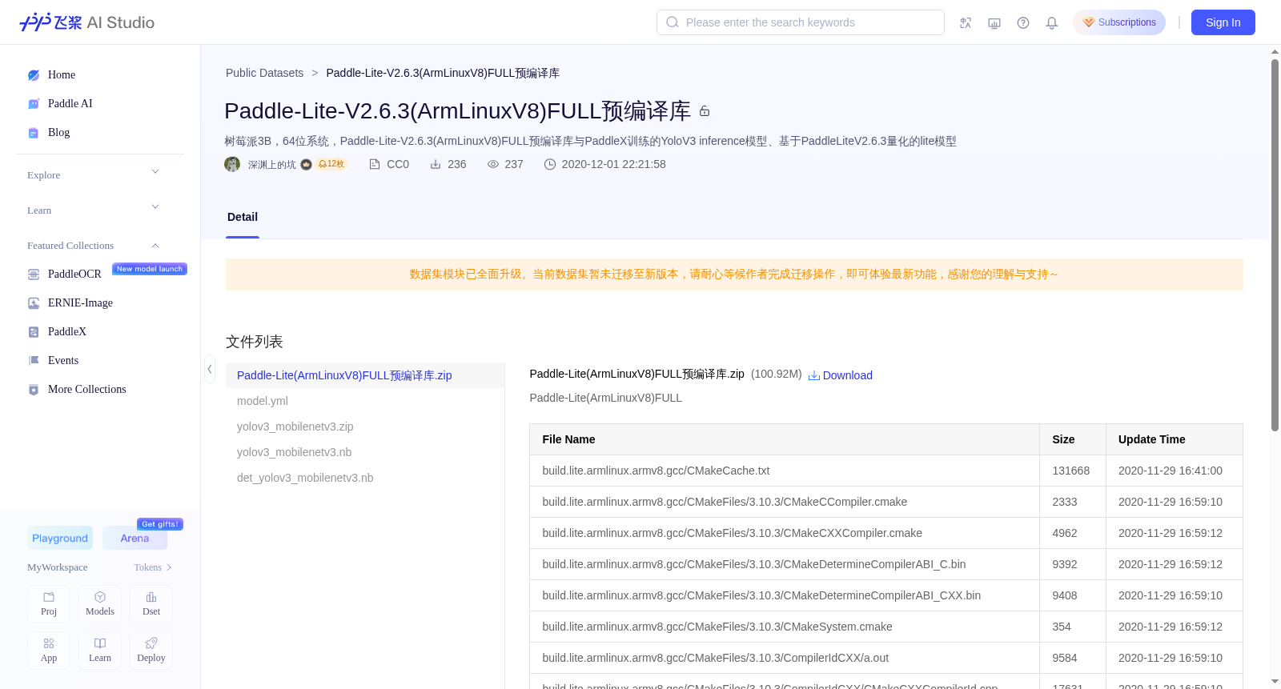This screenshot has height=689, width=1281.
Task: Click the views eye icon (237)
Action: (x=493, y=164)
